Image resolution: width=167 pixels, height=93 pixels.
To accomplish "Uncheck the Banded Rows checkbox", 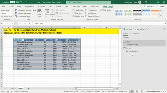I will (x=74, y=16).
